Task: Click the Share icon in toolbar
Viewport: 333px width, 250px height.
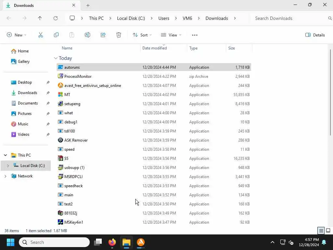Action: point(103,35)
